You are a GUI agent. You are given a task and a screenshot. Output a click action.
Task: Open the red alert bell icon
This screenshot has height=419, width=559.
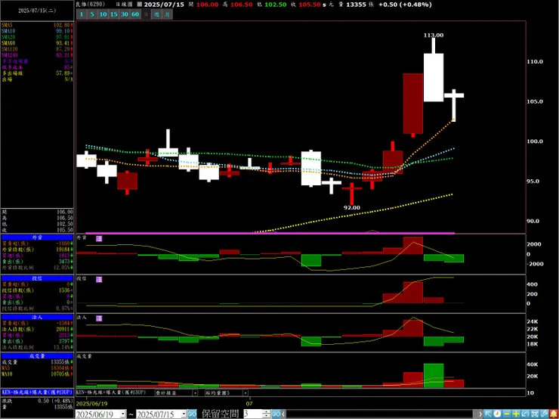tap(553, 414)
